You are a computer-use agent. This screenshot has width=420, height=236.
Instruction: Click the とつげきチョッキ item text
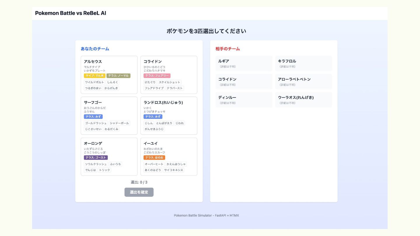pyautogui.click(x=154, y=112)
